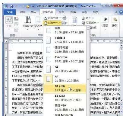Open the 文件 (File) tab

(10, 12)
